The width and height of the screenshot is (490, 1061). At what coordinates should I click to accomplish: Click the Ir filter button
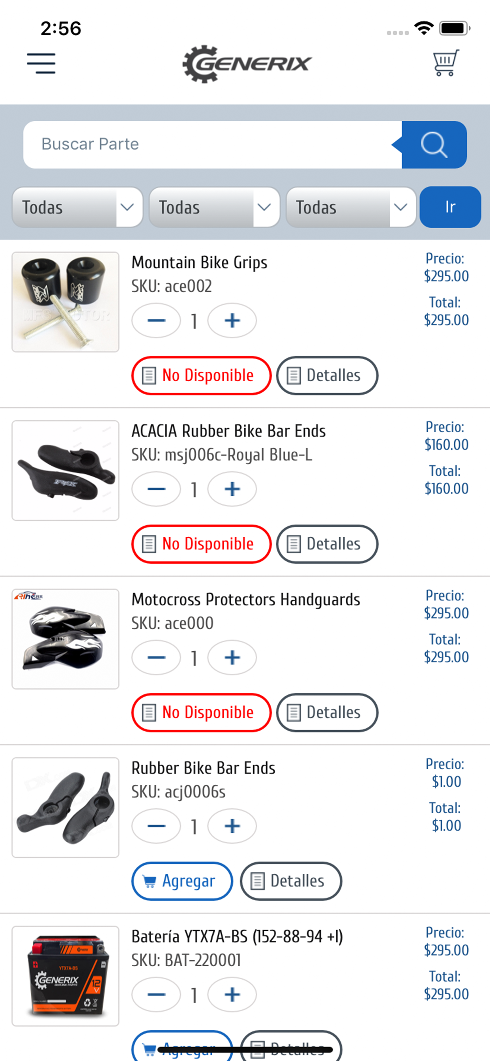pyautogui.click(x=450, y=207)
